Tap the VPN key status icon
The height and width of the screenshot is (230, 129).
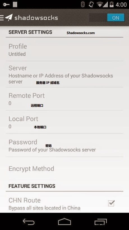pos(6,4)
